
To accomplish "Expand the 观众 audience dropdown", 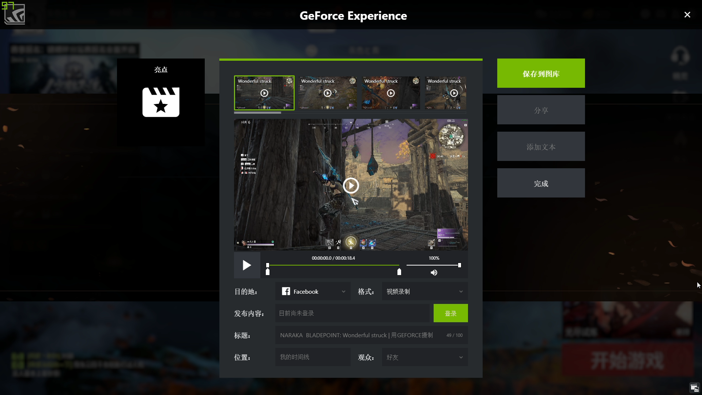I will pos(461,357).
